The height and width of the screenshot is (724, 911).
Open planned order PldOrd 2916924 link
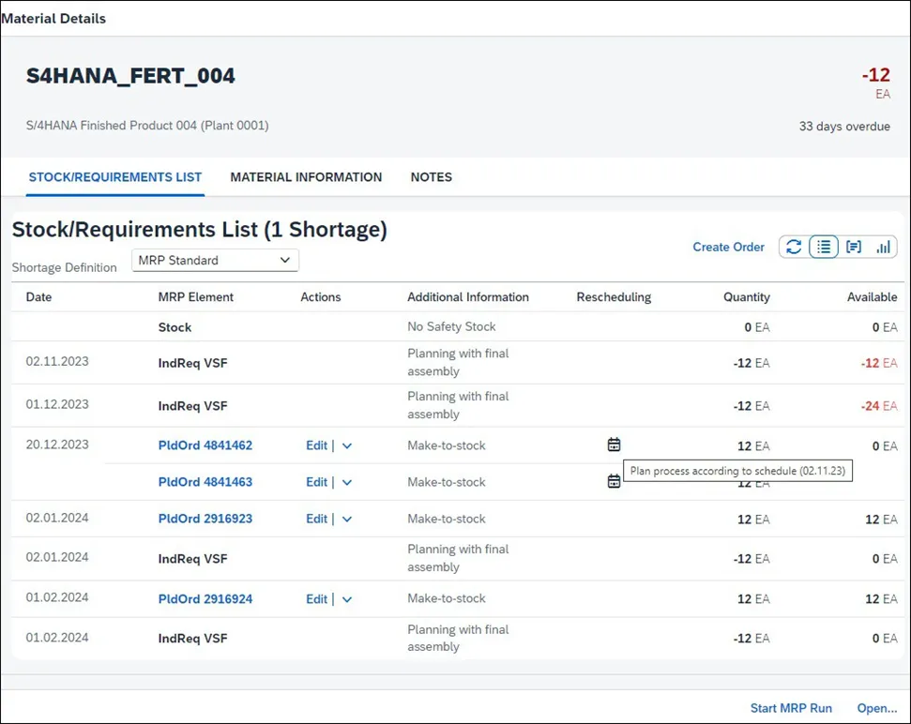point(205,599)
